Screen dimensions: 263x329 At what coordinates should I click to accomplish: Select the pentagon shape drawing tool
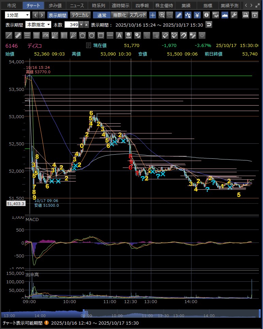coord(82,35)
